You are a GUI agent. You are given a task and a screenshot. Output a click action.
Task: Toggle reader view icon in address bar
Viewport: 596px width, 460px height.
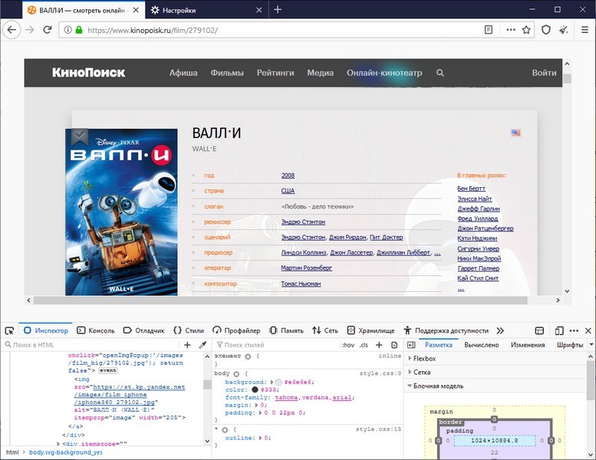coord(489,30)
